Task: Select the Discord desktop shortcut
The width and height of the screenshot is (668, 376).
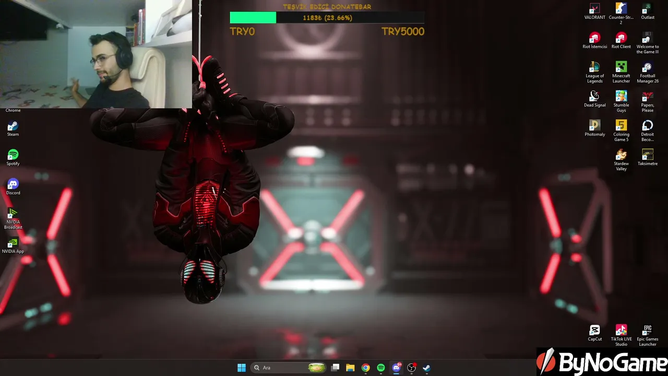Action: (x=13, y=187)
